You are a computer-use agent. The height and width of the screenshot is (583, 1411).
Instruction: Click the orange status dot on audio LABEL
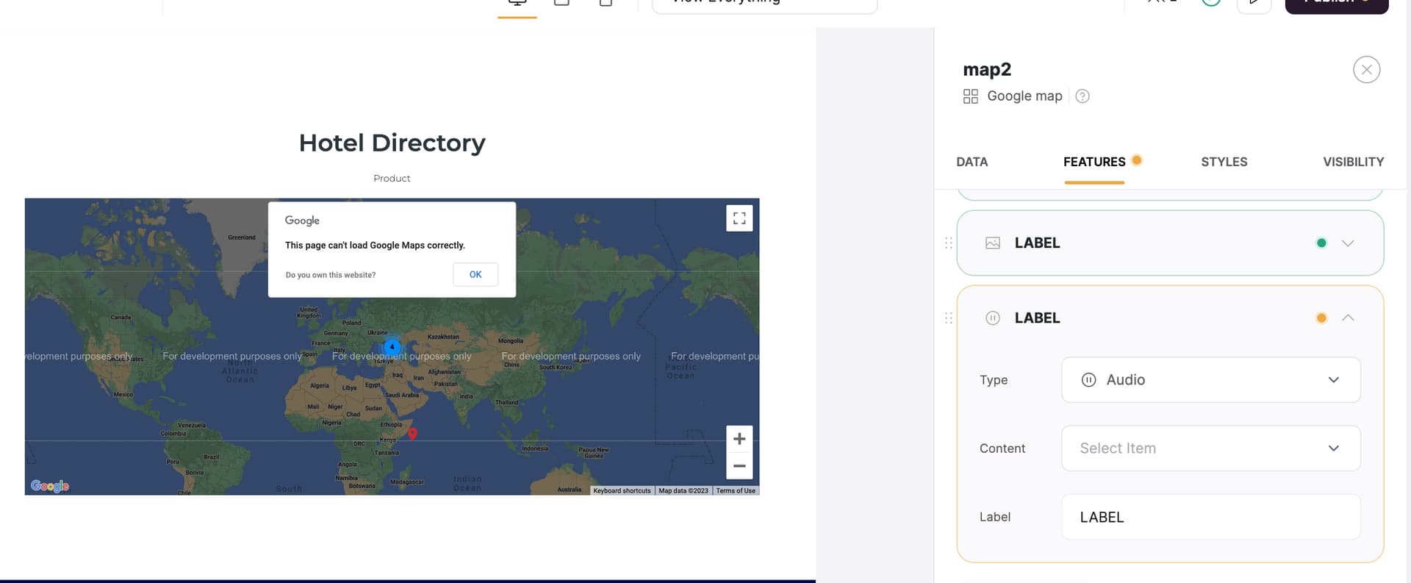point(1321,318)
